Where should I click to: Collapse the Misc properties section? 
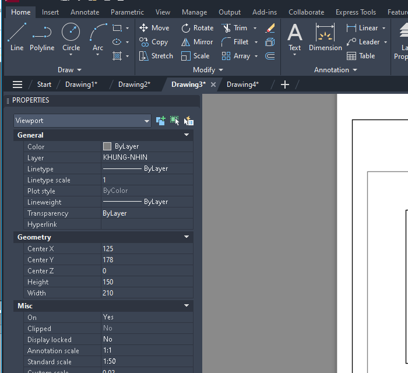click(187, 305)
